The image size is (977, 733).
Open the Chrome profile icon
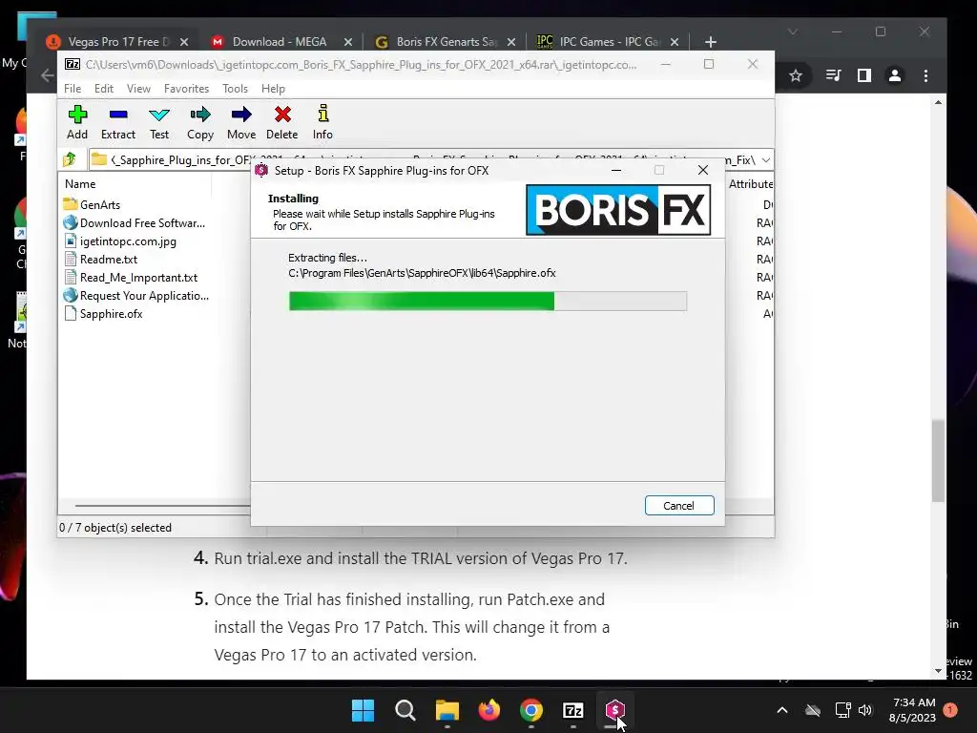895,76
